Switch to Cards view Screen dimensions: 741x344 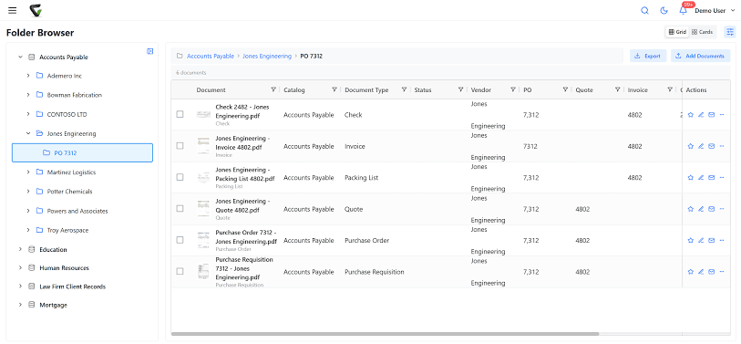tap(702, 32)
